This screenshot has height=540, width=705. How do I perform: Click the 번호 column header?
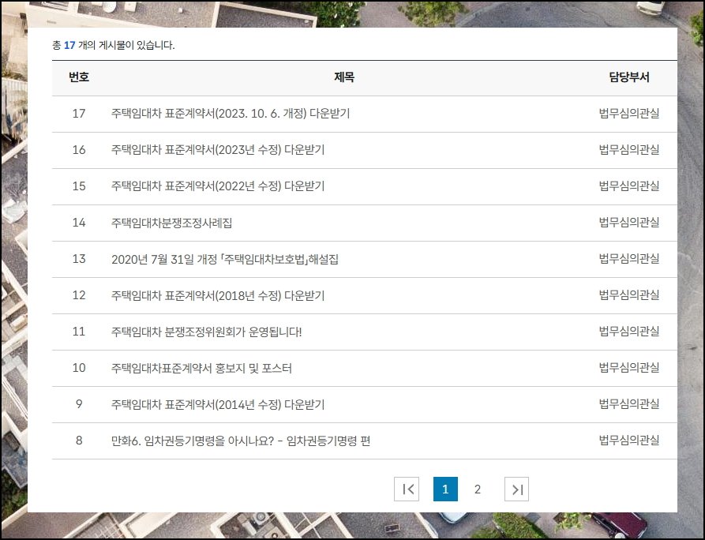coord(79,77)
